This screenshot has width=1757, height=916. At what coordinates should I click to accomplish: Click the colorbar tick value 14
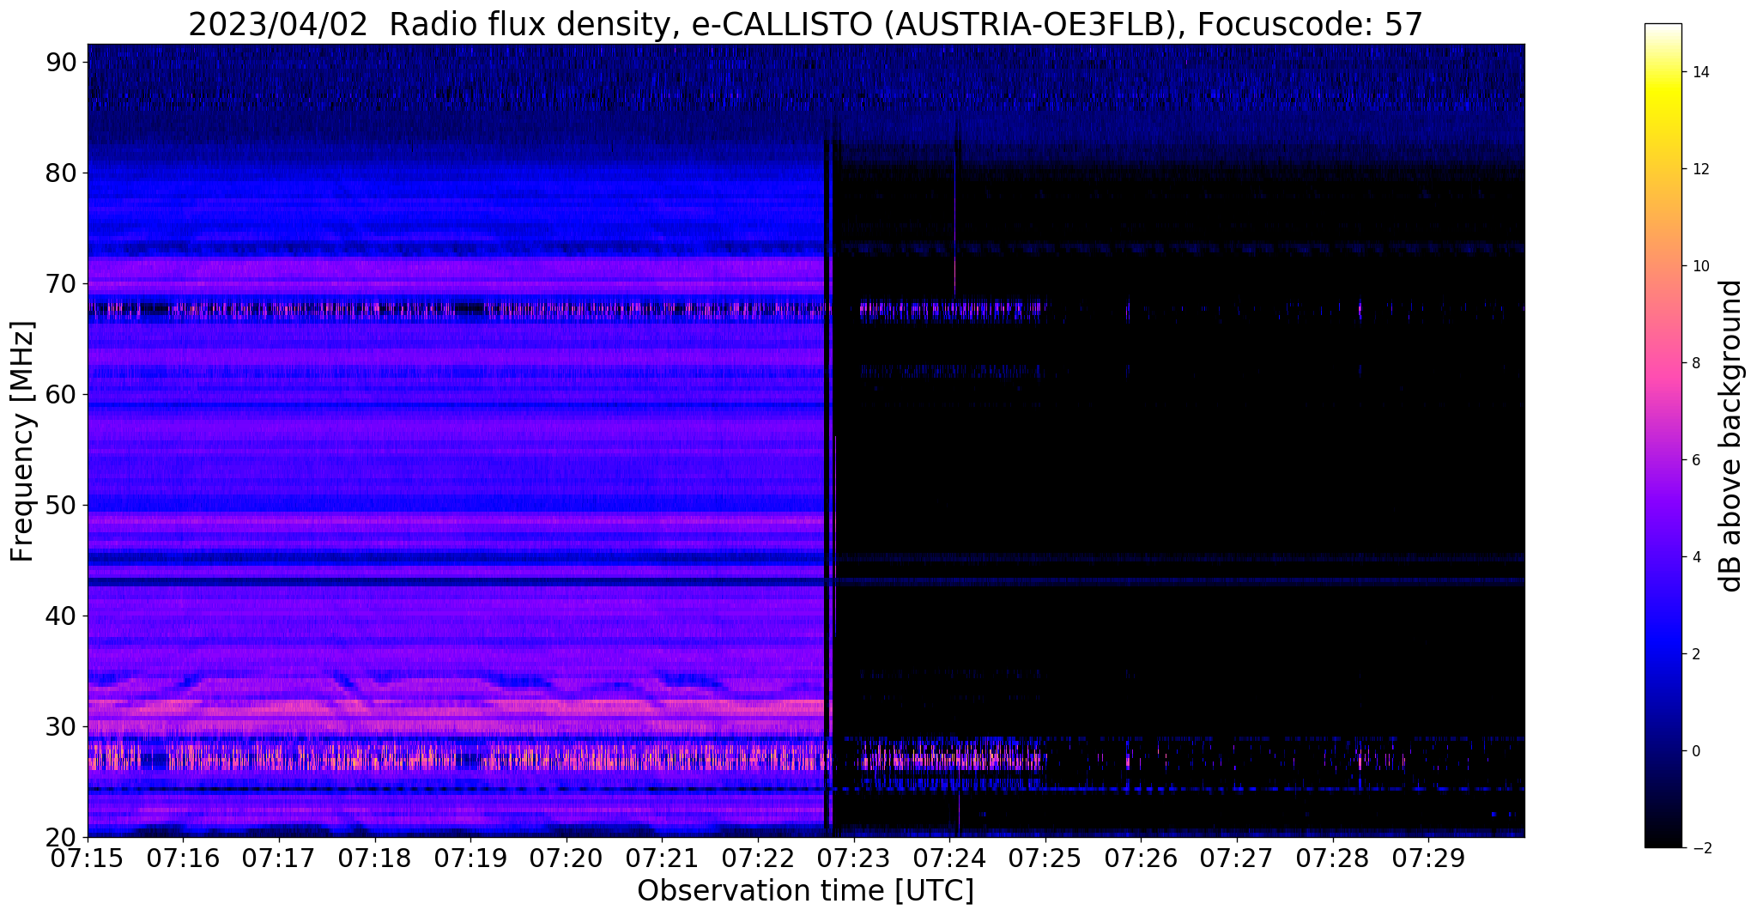click(x=1699, y=72)
